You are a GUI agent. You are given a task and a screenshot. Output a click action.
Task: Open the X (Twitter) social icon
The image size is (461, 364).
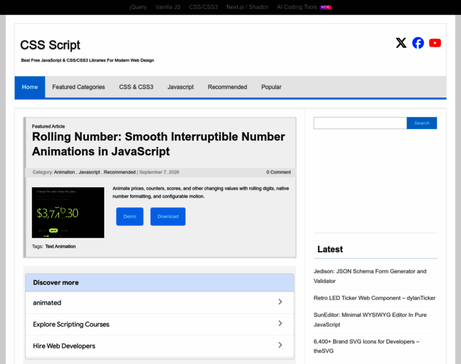tap(401, 43)
